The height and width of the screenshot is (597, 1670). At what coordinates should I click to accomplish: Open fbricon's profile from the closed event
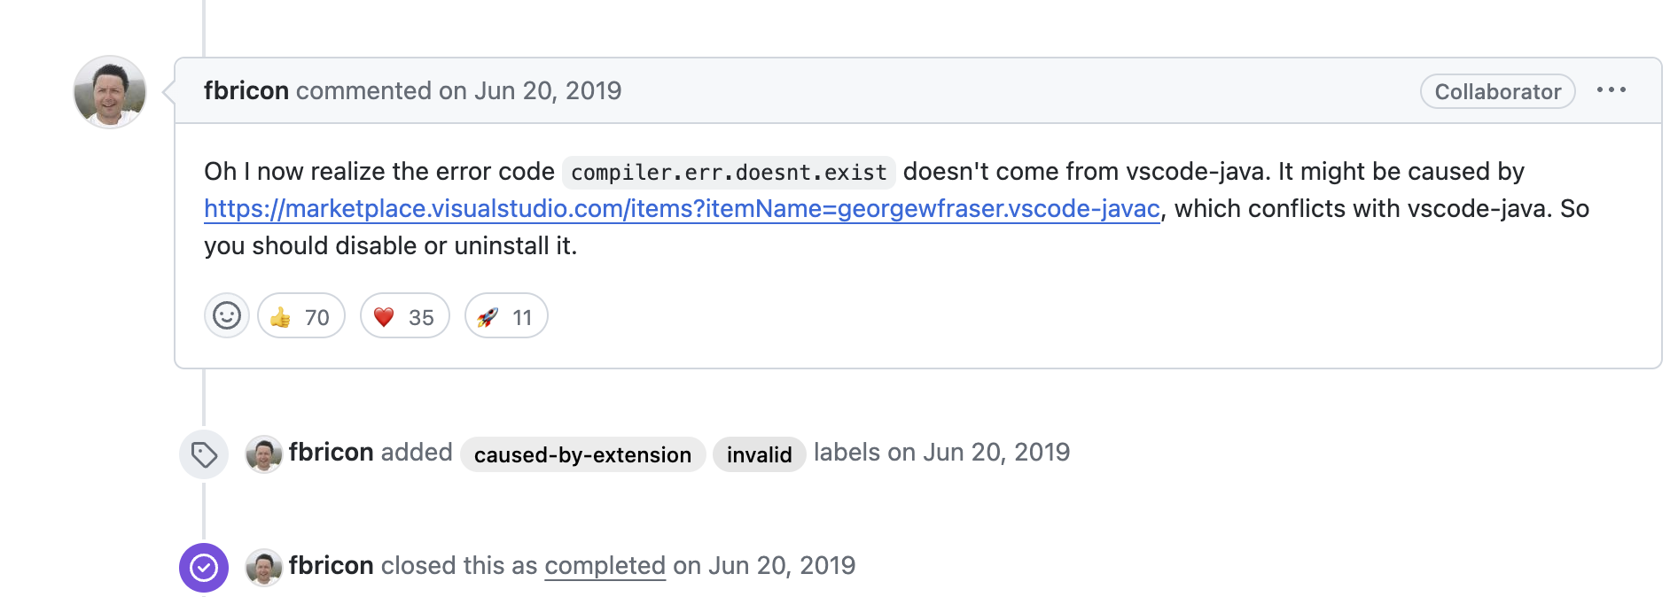(331, 566)
